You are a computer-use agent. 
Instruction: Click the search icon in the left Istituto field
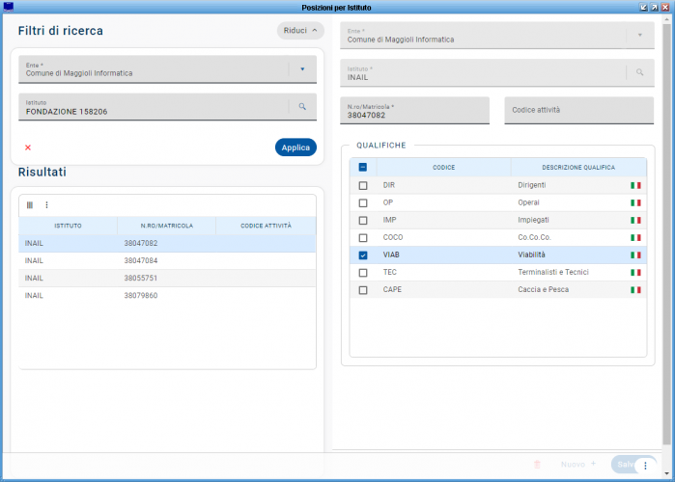coord(301,107)
